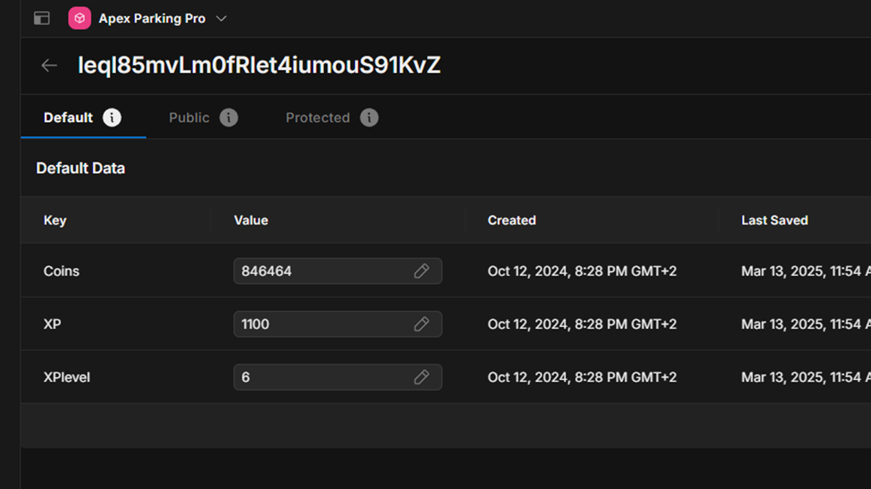Click the Coins value field 846464
The image size is (871, 489).
(318, 271)
